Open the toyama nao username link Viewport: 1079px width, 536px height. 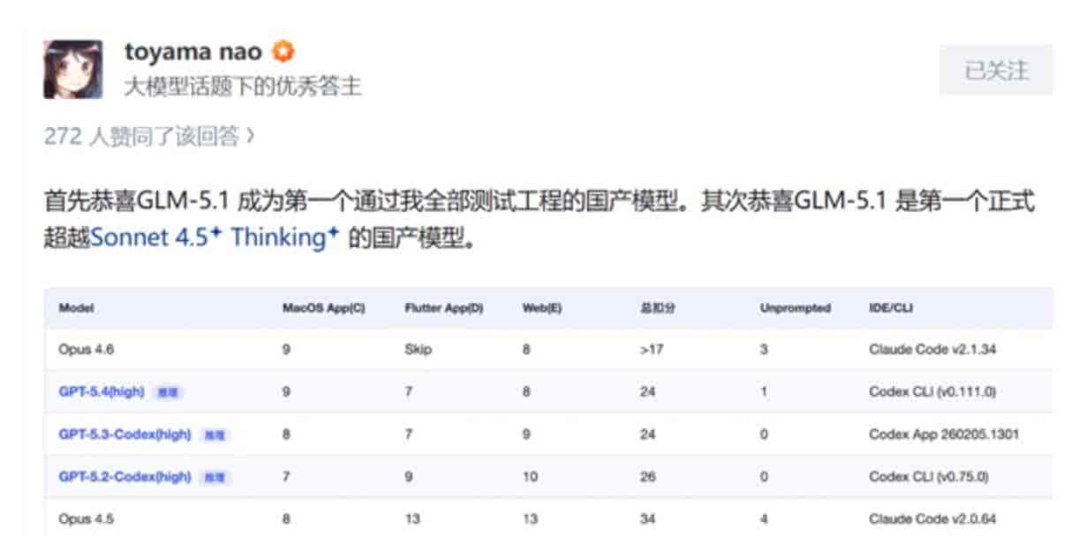[x=193, y=52]
